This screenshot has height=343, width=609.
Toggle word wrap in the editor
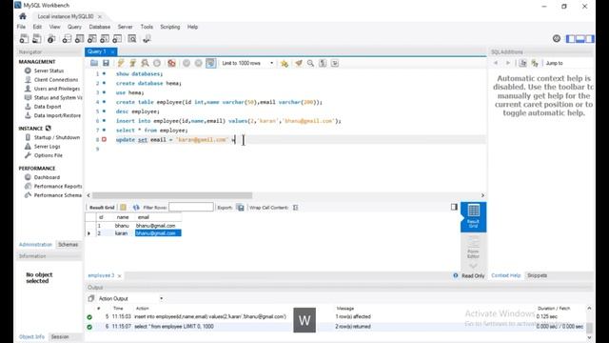[x=335, y=63]
